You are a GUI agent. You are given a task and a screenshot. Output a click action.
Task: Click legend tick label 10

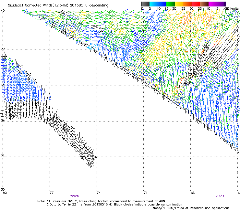point(159,8)
